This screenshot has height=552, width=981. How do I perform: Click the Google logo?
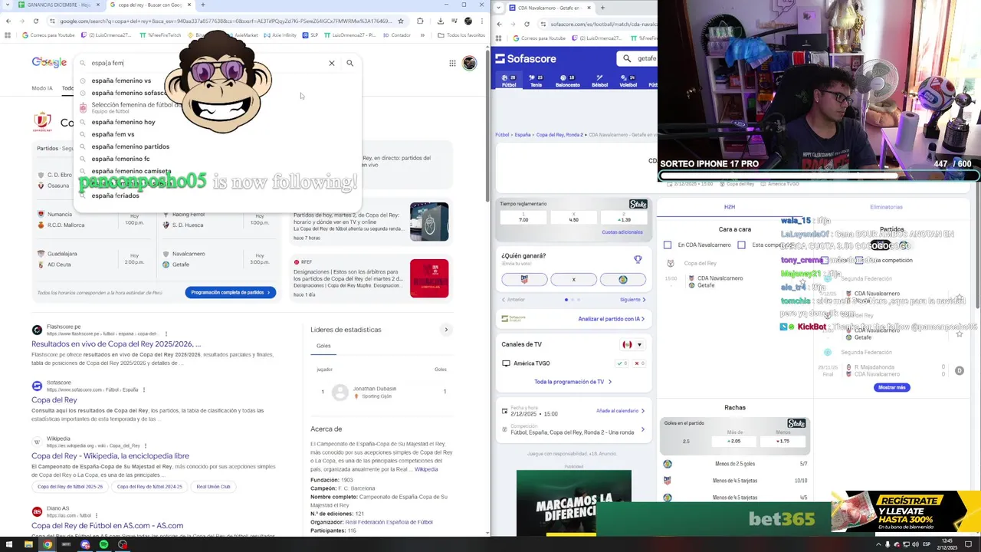pyautogui.click(x=49, y=63)
